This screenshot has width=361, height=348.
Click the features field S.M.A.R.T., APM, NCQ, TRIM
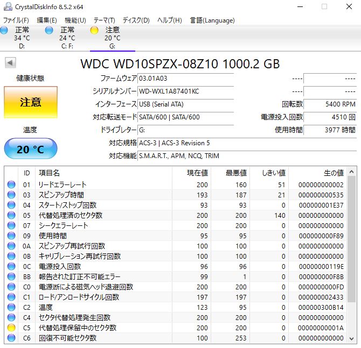[x=247, y=156]
